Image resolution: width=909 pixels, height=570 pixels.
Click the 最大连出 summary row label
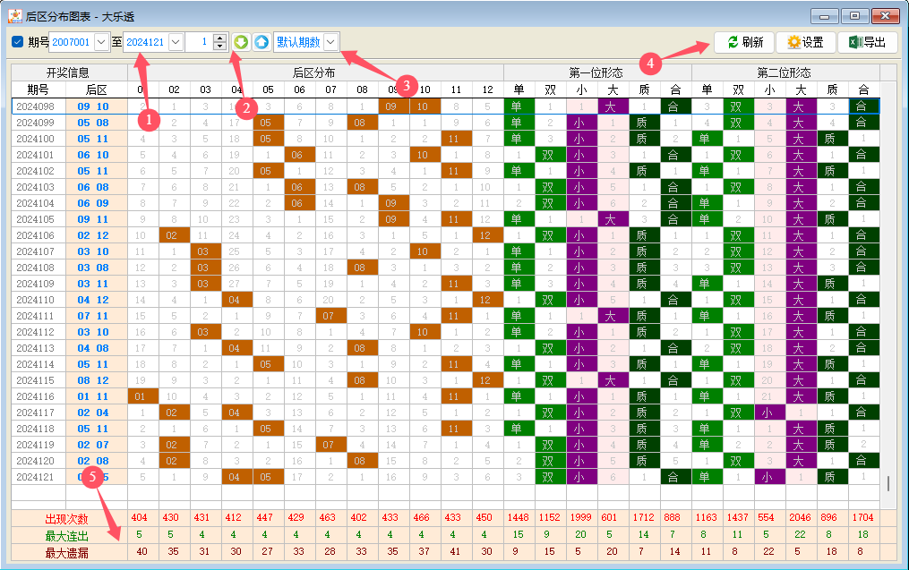pos(66,536)
